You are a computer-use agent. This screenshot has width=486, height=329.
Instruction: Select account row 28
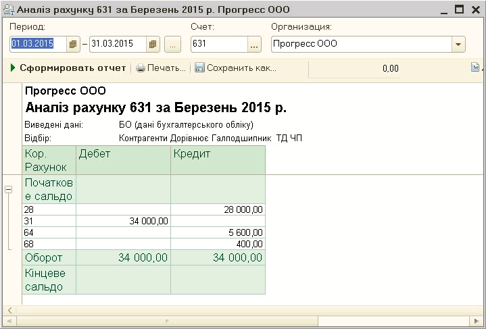point(49,209)
